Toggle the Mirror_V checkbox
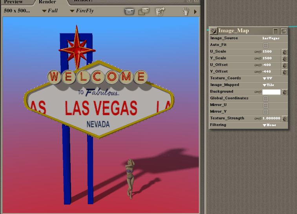Viewport: 297px width, 214px height. (266, 112)
